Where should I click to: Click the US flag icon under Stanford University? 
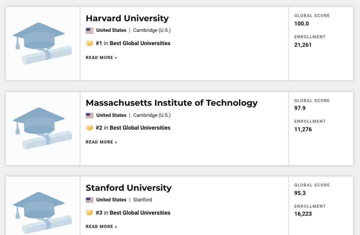[90, 200]
